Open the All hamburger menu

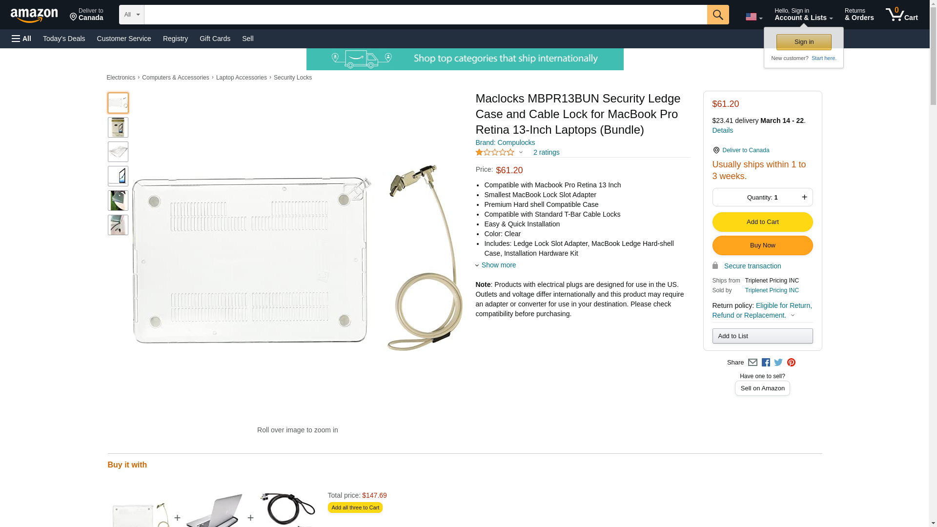(x=21, y=39)
